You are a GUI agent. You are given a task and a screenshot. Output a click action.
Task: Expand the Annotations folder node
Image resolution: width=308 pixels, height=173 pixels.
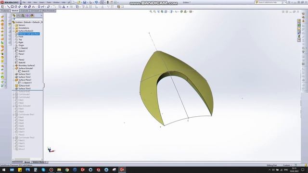13,28
